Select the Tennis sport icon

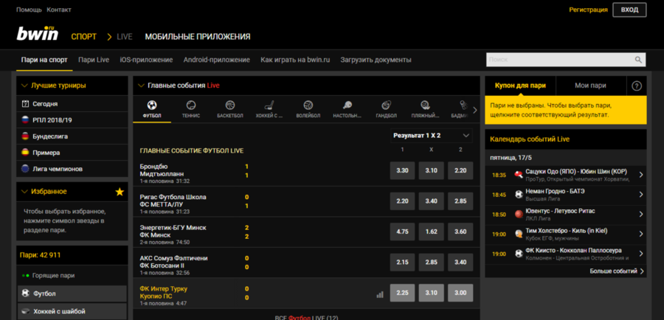click(x=191, y=109)
